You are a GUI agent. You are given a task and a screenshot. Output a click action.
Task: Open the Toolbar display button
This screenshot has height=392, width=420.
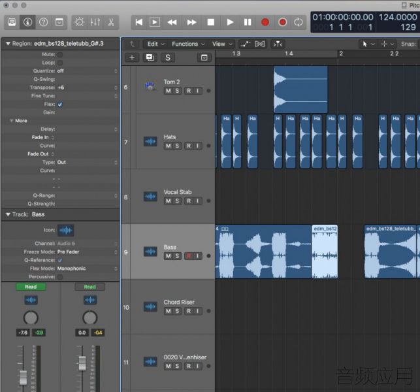(x=59, y=22)
